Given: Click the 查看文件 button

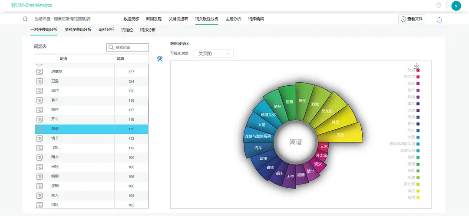Looking at the screenshot, I should tap(412, 19).
